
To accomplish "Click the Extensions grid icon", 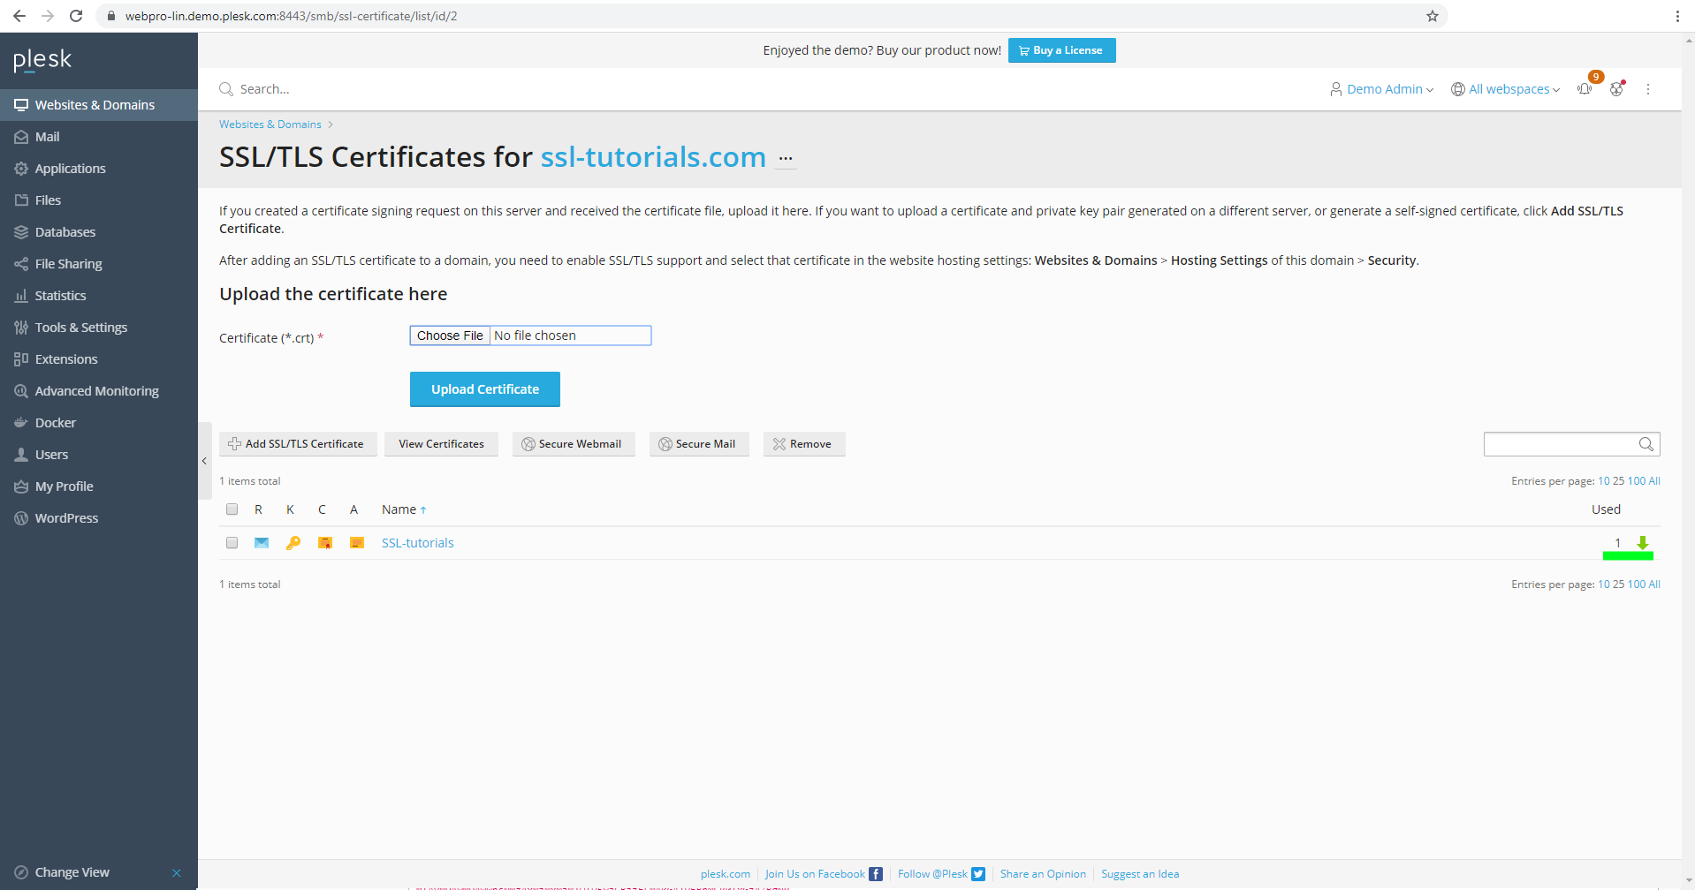I will [x=21, y=359].
